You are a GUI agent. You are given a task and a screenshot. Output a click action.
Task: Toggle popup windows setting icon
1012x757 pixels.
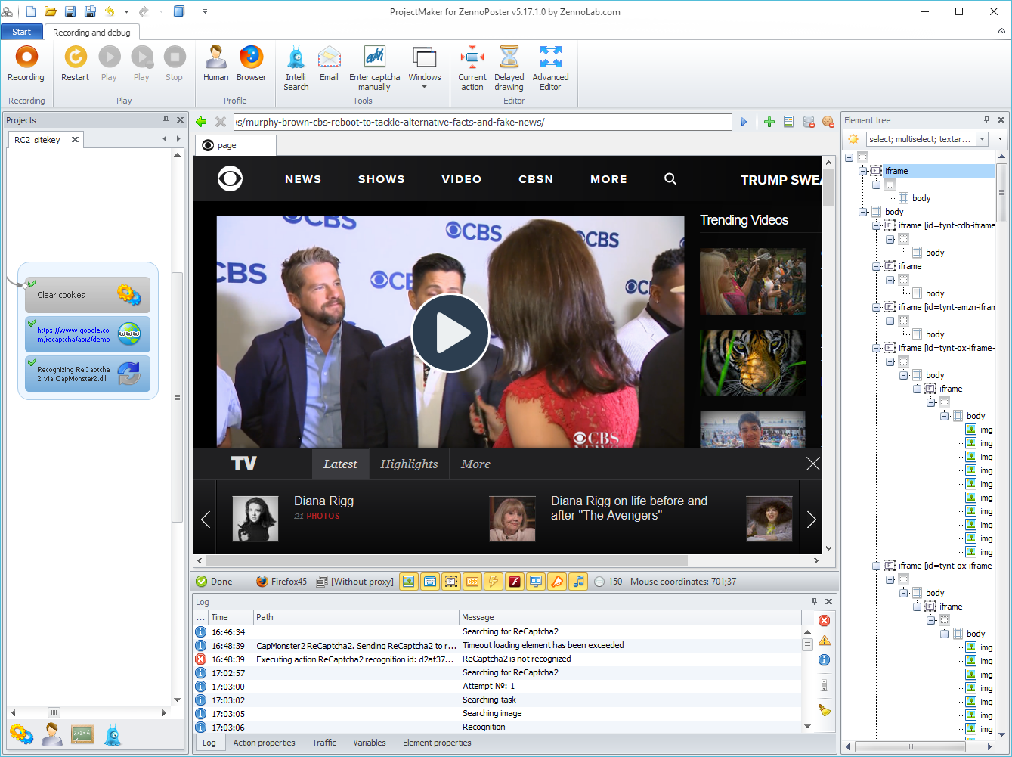pyautogui.click(x=429, y=582)
